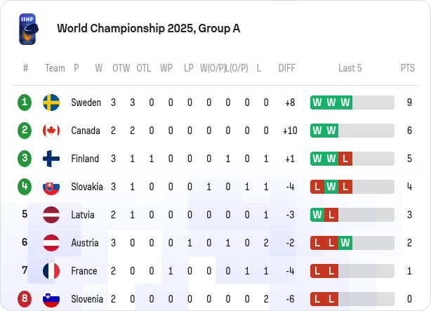Click Slovakia's middle W form result
The image size is (431, 311).
pos(331,187)
